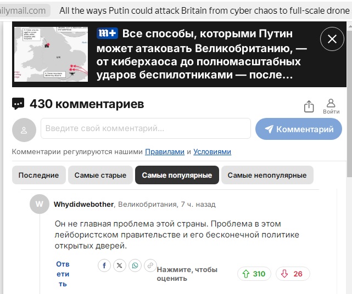This screenshot has height=294, width=352.
Task: Click the Нажмите, чтобы оценить label
Action: tap(187, 274)
